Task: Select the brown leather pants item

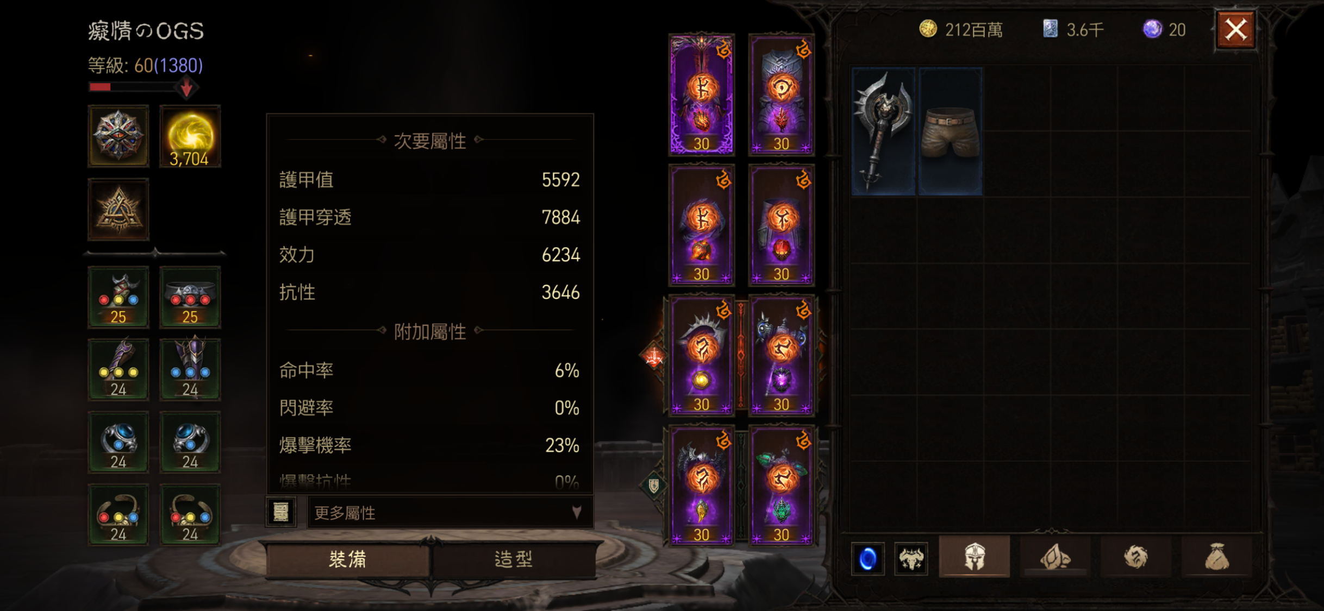Action: click(951, 131)
